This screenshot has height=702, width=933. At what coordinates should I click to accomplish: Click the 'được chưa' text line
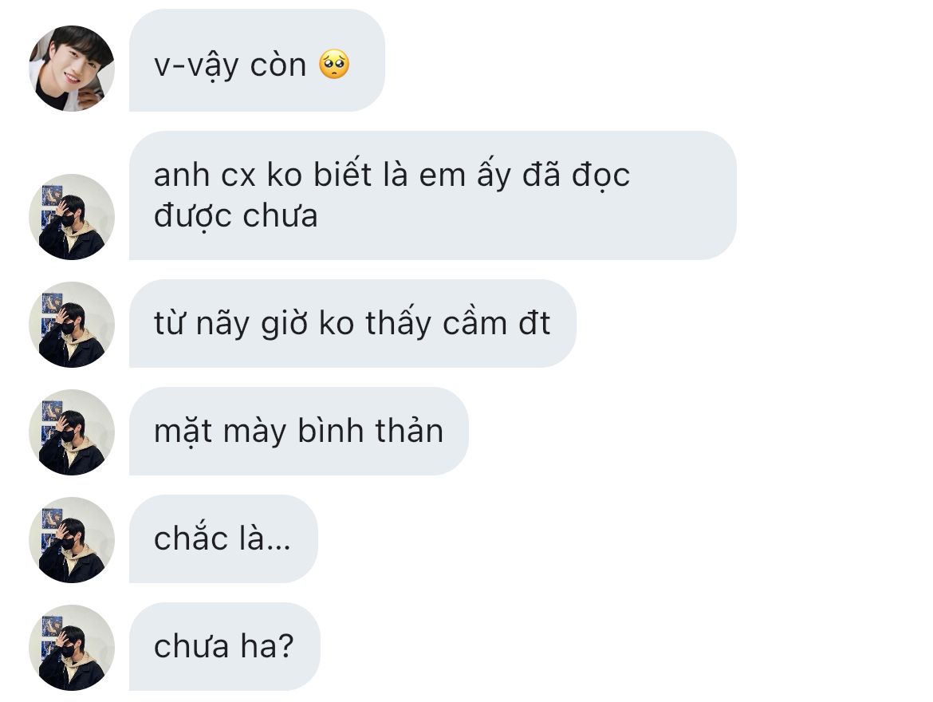point(235,216)
